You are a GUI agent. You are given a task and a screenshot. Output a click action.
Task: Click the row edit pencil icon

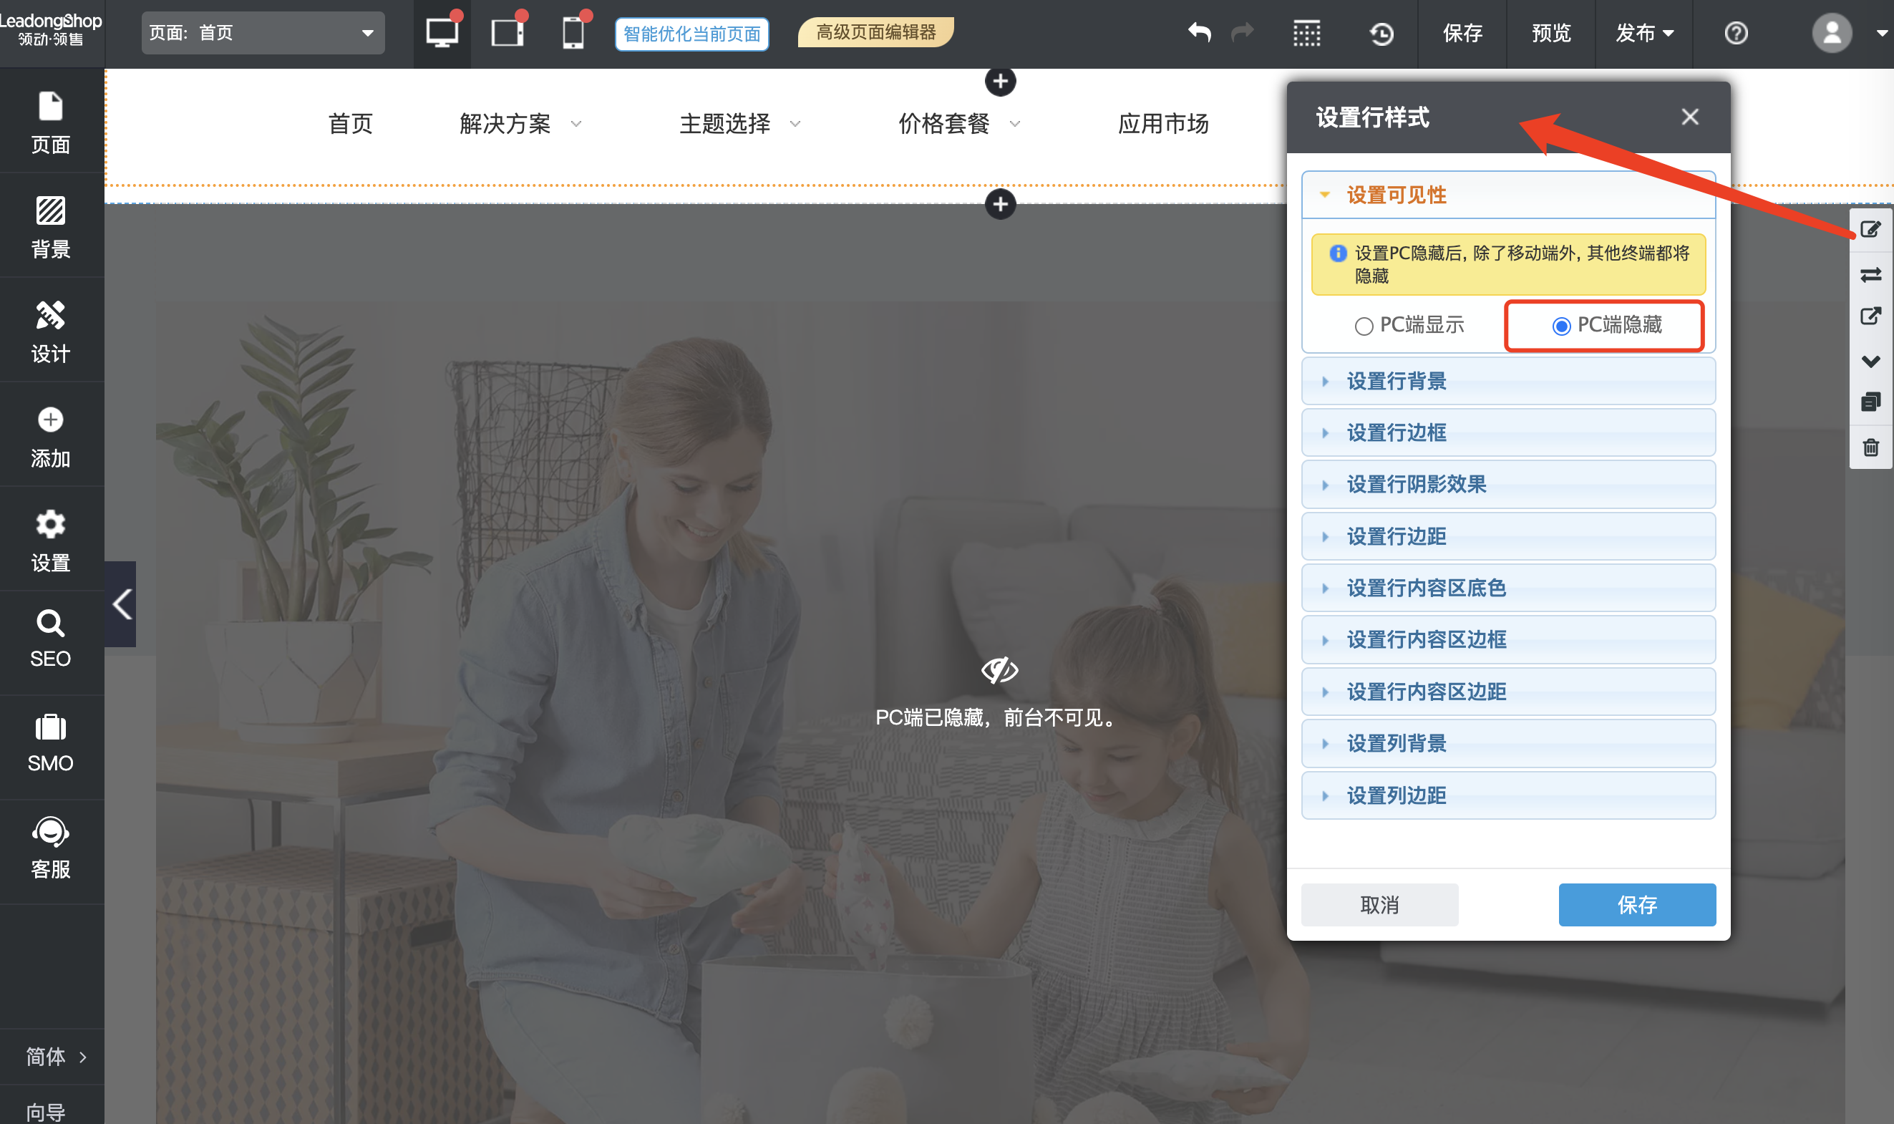(x=1870, y=229)
